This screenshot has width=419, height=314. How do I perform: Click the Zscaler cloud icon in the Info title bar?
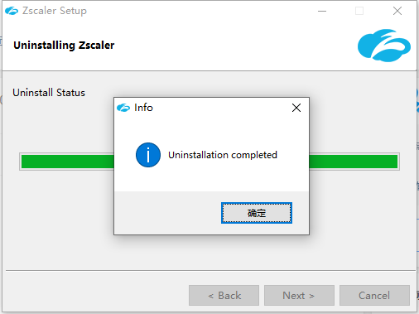click(123, 108)
